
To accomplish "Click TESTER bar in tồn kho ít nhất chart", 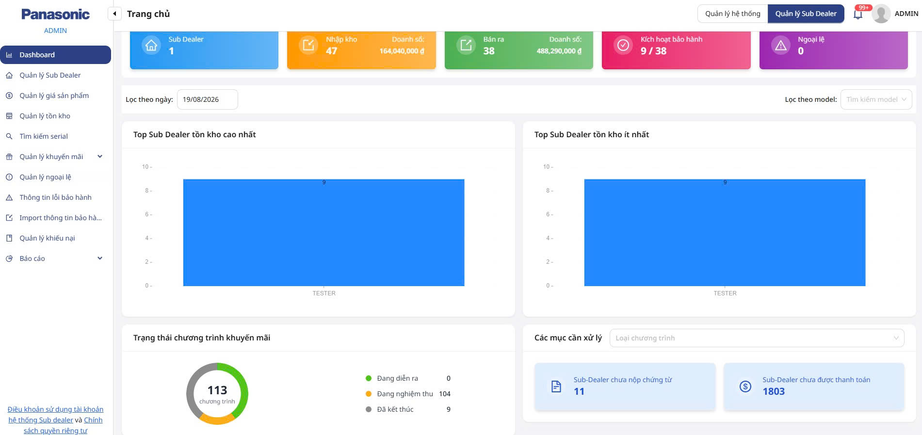I will [x=725, y=233].
